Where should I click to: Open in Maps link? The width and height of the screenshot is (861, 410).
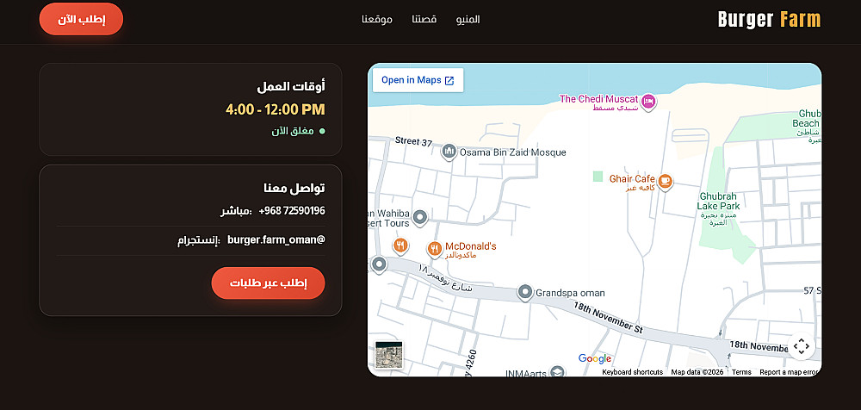(x=418, y=80)
